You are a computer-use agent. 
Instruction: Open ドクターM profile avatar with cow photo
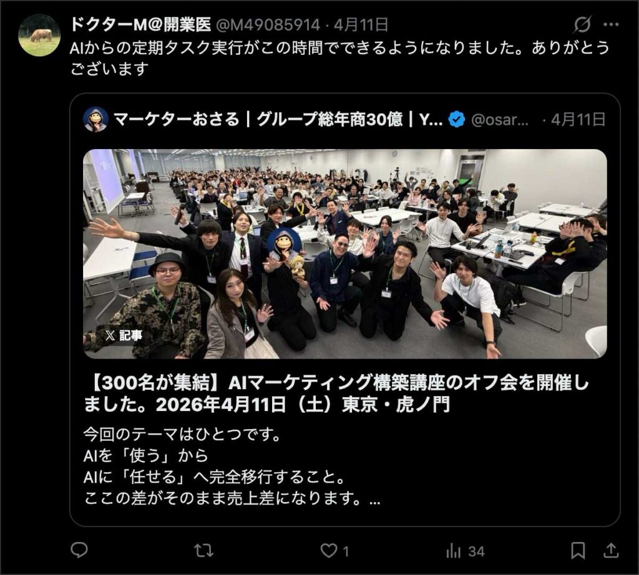(x=39, y=36)
